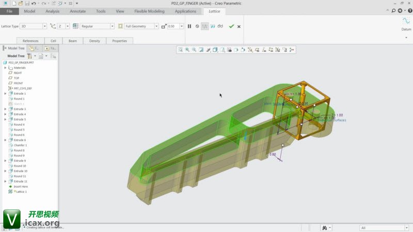Expand the Extrude 1 tree node
Image resolution: width=413 pixels, height=232 pixels.
[x=5, y=94]
